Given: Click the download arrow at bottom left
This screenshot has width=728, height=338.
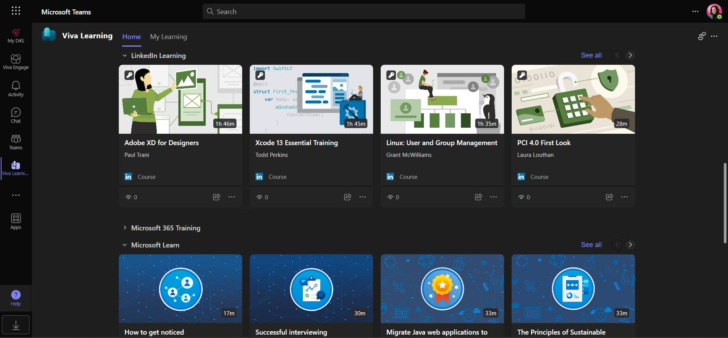Looking at the screenshot, I should coord(16,325).
